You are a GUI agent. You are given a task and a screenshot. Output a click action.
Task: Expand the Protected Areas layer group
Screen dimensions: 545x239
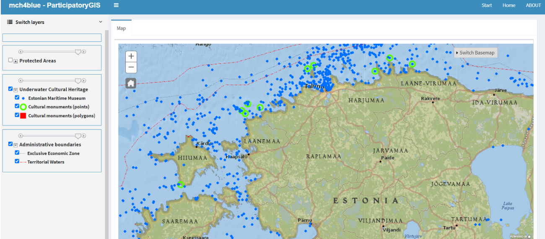pos(16,61)
